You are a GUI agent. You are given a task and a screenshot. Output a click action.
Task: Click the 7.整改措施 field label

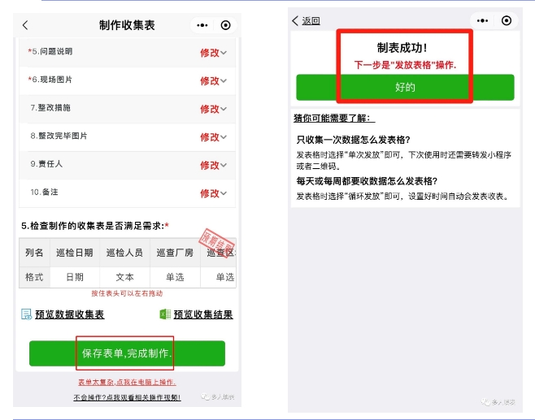pyautogui.click(x=50, y=108)
